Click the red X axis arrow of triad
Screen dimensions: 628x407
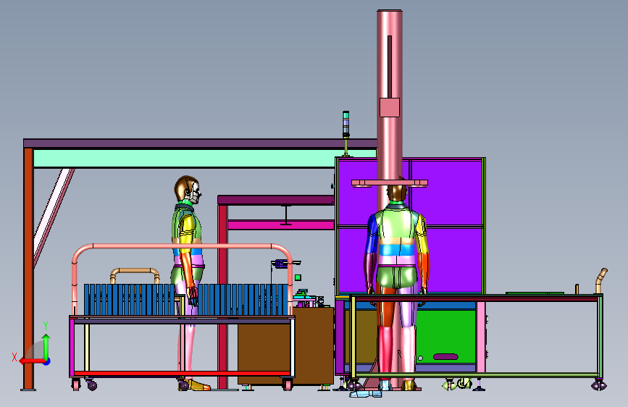point(31,361)
